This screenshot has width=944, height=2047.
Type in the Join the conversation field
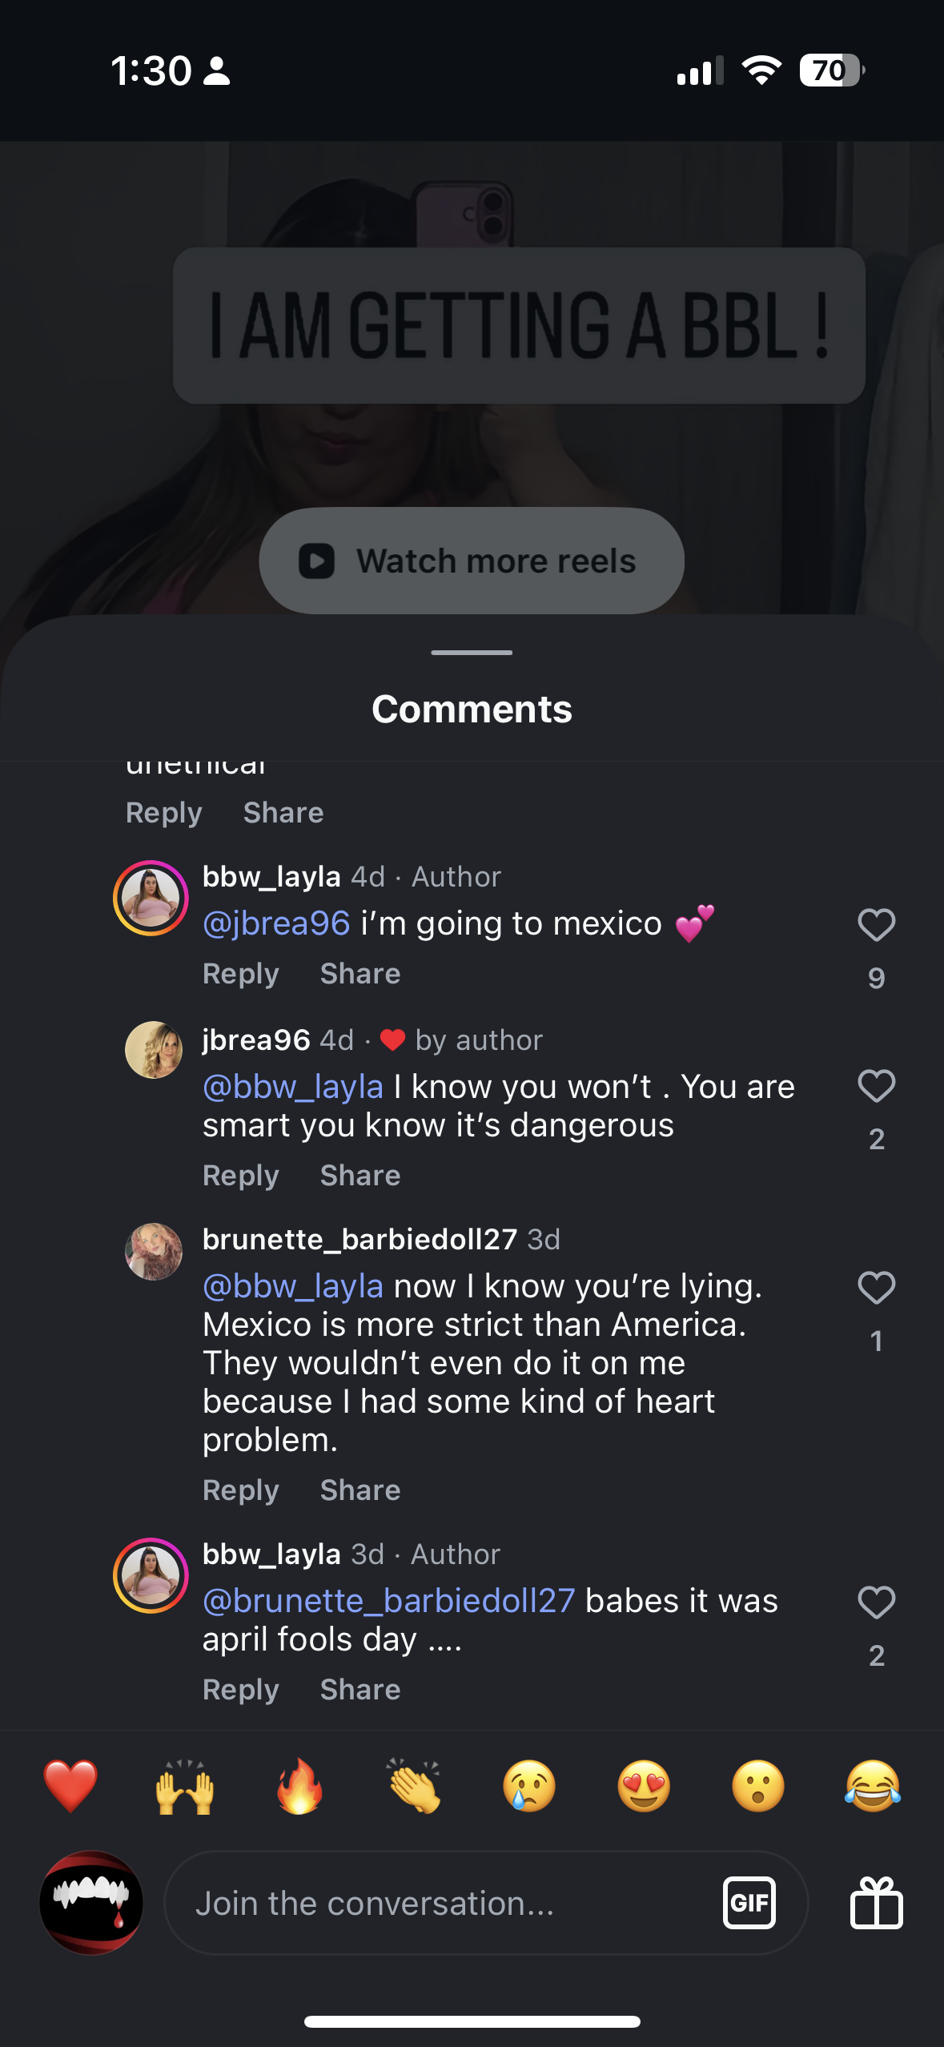click(440, 1903)
